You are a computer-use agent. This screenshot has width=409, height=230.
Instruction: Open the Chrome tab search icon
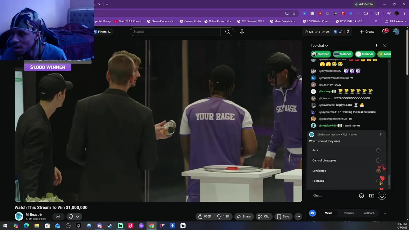coord(377,13)
